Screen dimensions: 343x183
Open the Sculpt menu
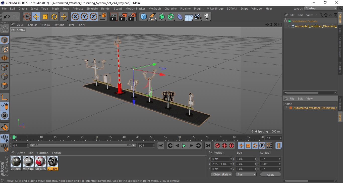(x=118, y=9)
